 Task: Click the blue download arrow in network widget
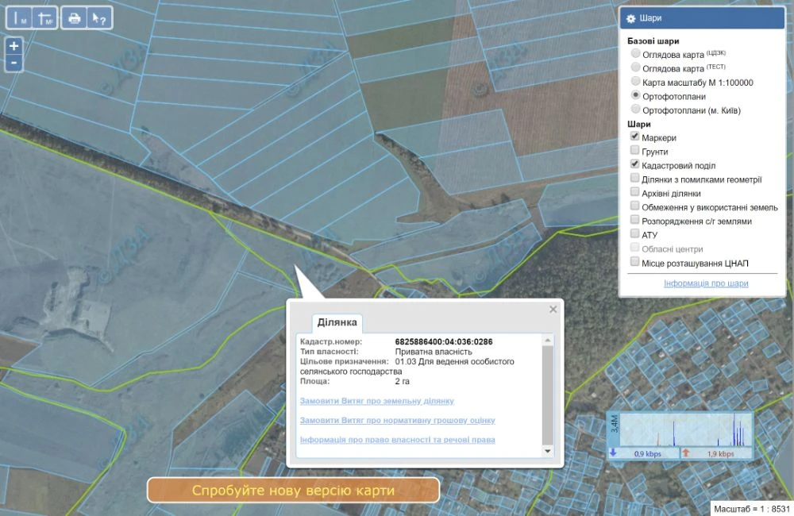click(x=613, y=452)
